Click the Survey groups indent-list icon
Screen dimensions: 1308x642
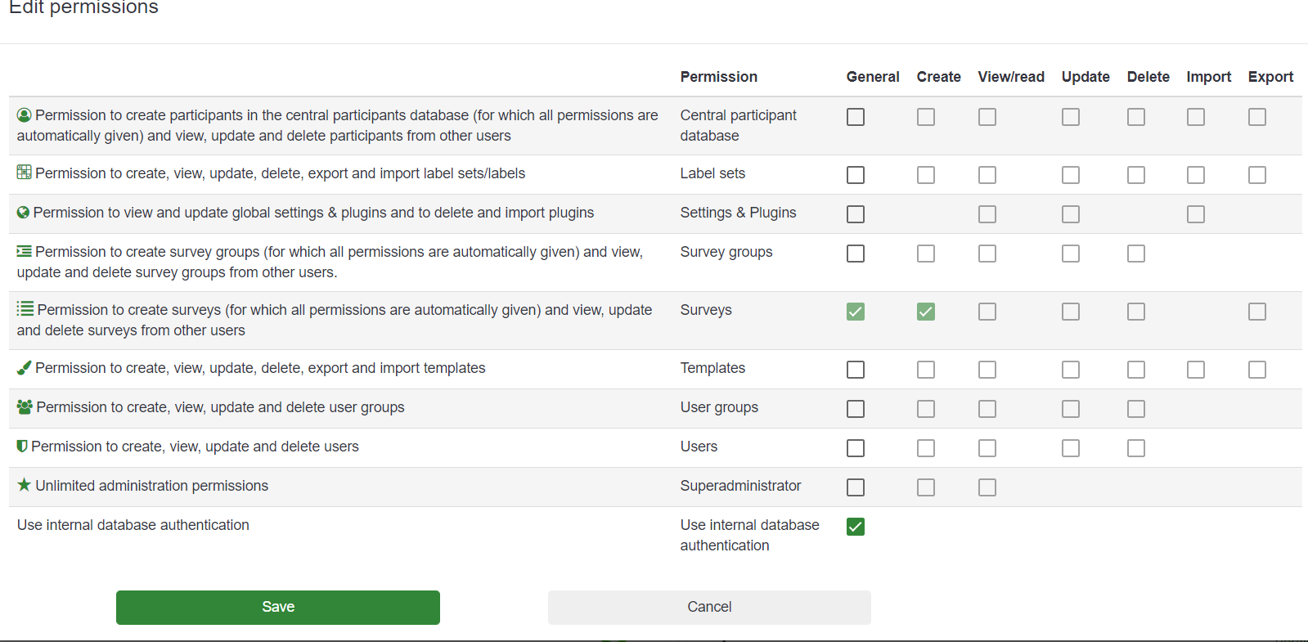(x=24, y=251)
